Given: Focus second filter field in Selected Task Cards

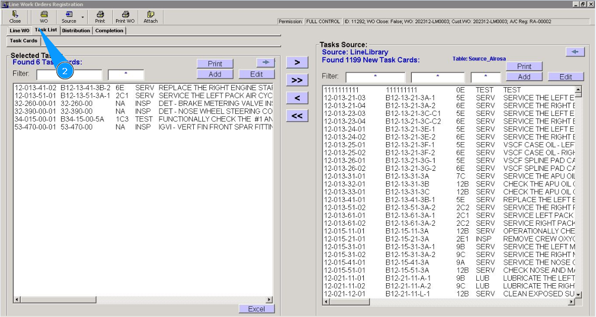Looking at the screenshot, I should pyautogui.click(x=126, y=75).
